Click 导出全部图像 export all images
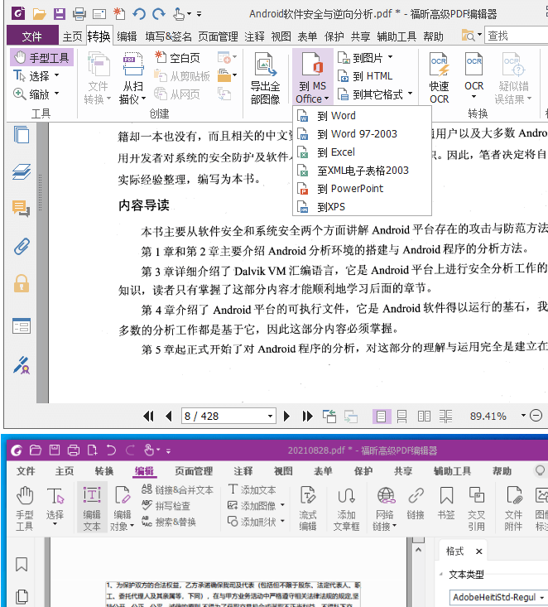The height and width of the screenshot is (607, 548). click(265, 78)
